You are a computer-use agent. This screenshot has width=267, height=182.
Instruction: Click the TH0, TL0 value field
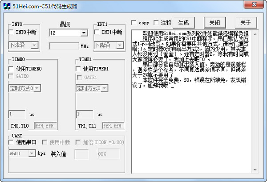point(45,126)
